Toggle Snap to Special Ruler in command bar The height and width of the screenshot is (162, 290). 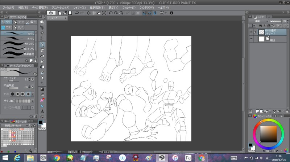click(x=150, y=13)
